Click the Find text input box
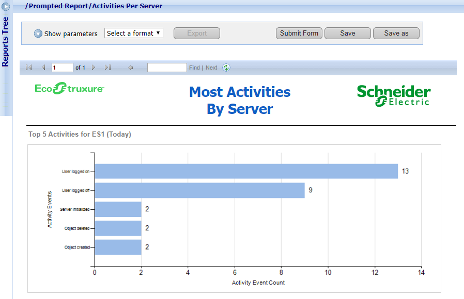464x299 pixels. (x=167, y=68)
